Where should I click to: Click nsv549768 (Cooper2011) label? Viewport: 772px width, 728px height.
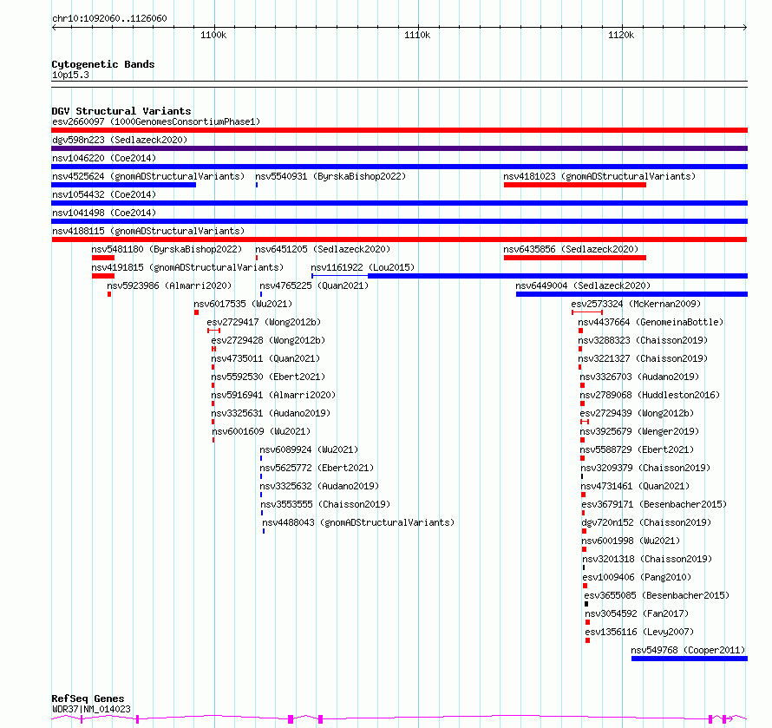coord(688,650)
